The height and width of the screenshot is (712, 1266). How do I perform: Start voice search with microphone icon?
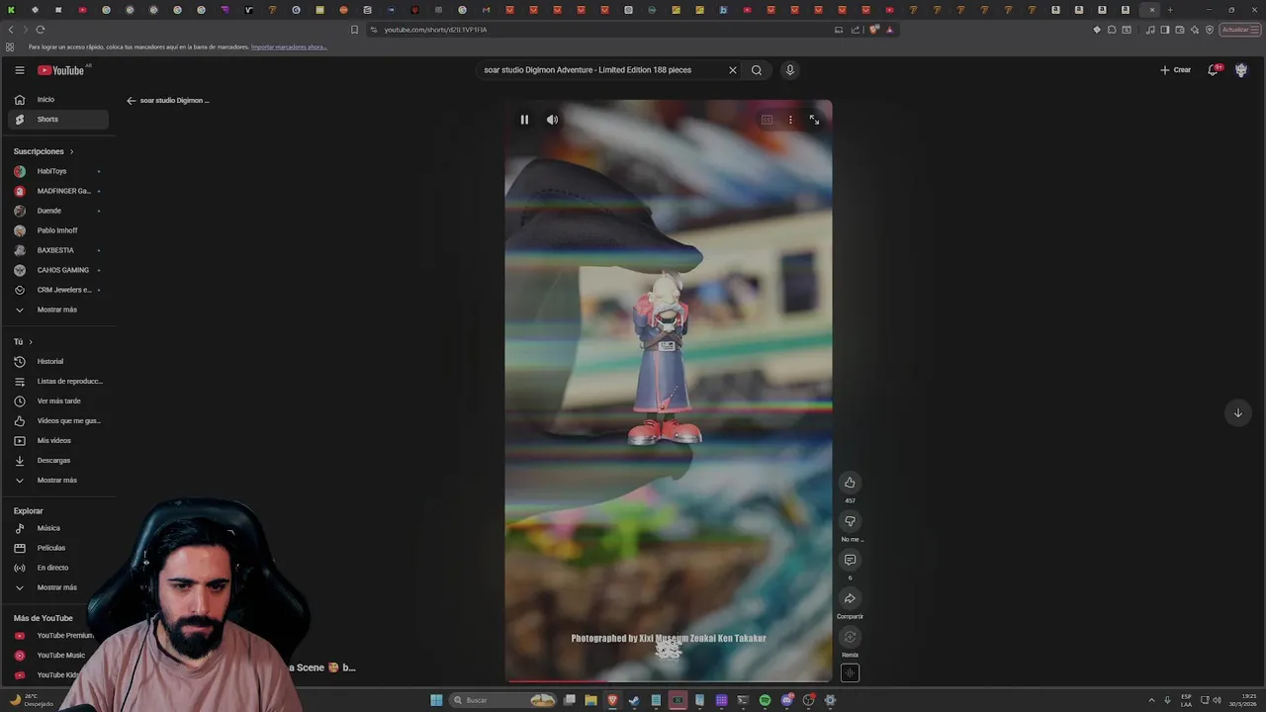click(x=789, y=70)
